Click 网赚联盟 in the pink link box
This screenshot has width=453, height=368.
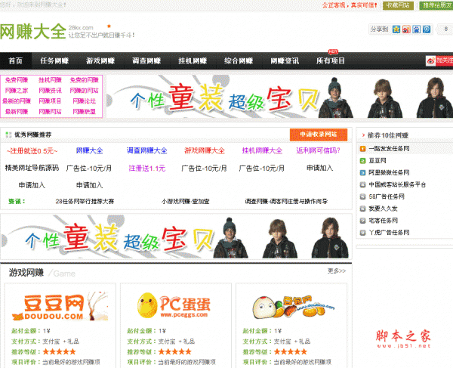(84, 112)
